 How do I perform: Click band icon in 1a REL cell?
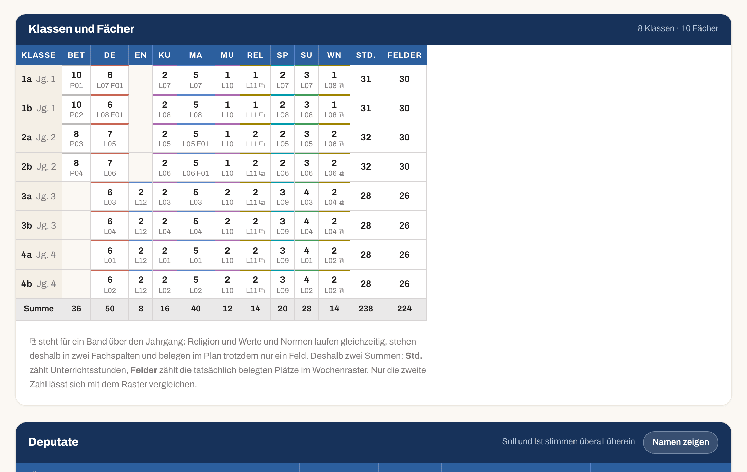[x=262, y=86]
